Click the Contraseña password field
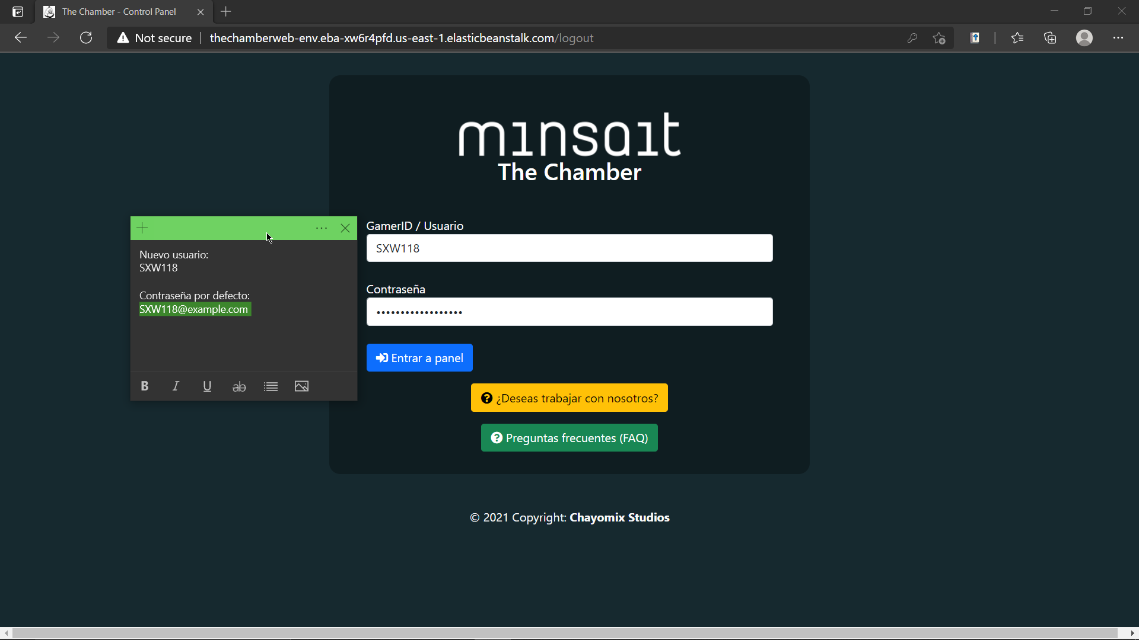 569,312
